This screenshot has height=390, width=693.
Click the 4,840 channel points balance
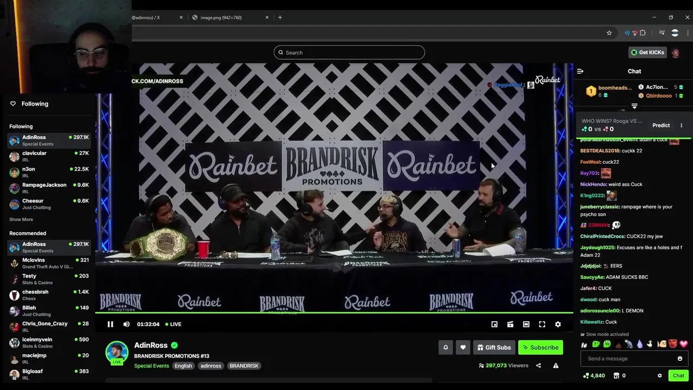pyautogui.click(x=594, y=375)
